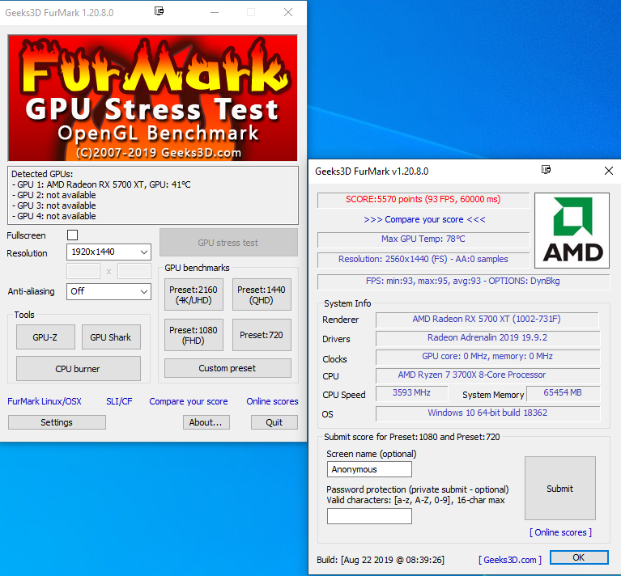Click the FurMark GPU Stress Test banner
This screenshot has height=576, width=621.
153,98
